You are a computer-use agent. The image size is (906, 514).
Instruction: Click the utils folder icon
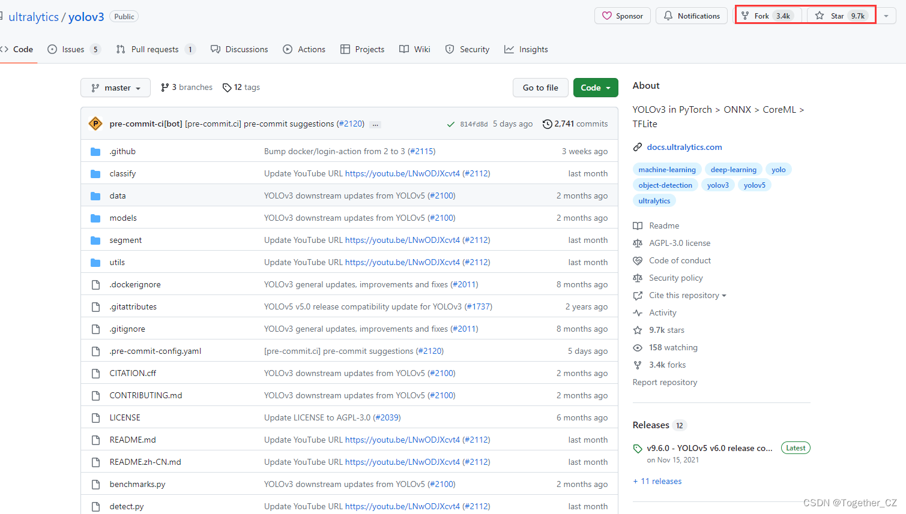click(95, 263)
